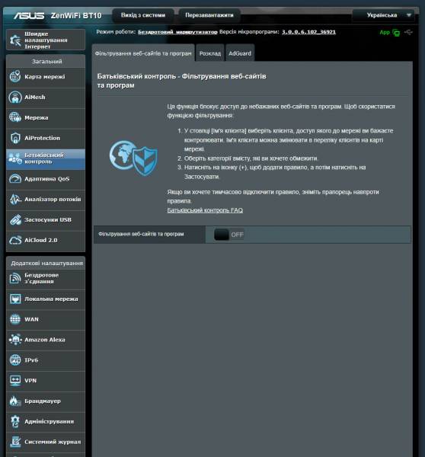Click firmware version 3.0.0.6.102_36921 link
This screenshot has width=425, height=457.
click(x=308, y=32)
